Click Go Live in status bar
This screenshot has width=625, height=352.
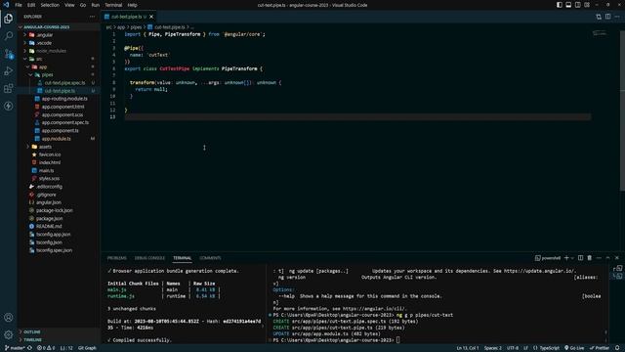click(574, 348)
